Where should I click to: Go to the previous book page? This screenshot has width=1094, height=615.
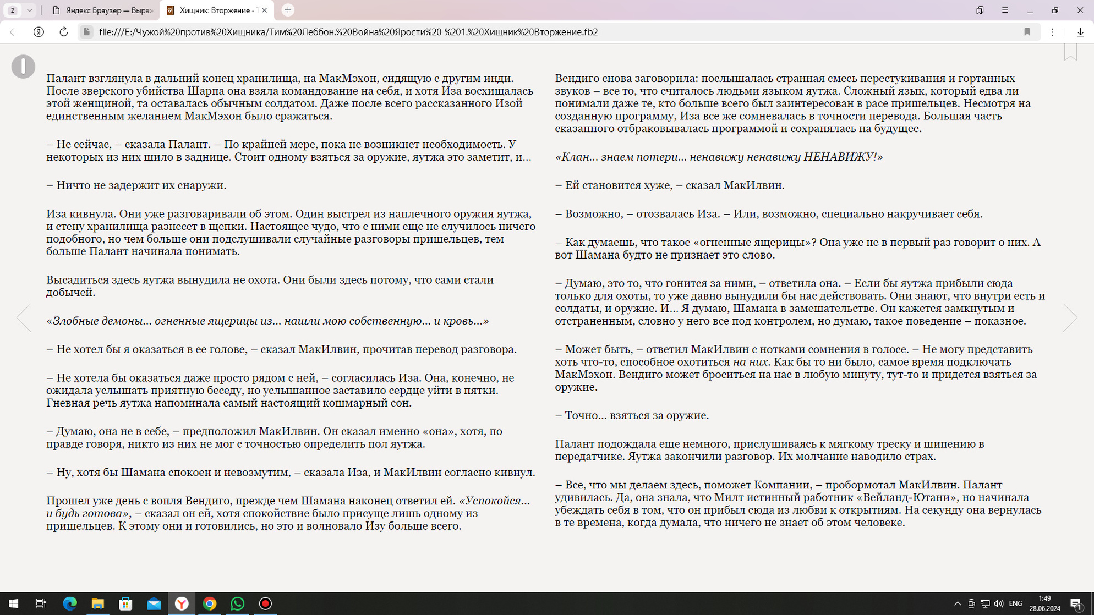click(x=24, y=317)
